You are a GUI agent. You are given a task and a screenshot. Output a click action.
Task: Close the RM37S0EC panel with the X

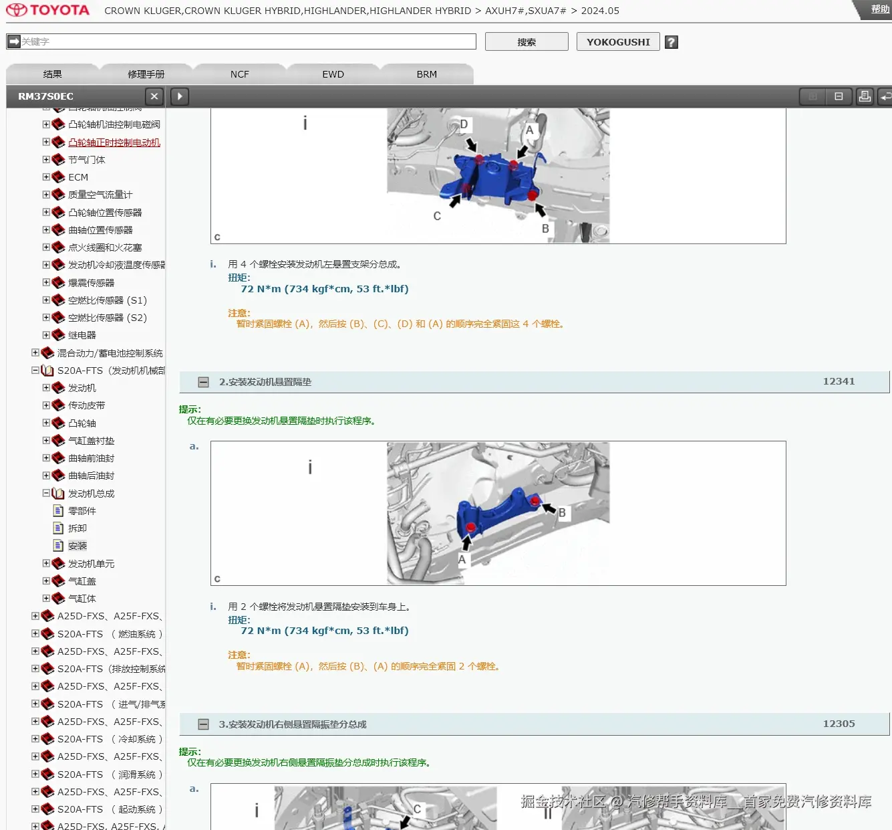[154, 96]
